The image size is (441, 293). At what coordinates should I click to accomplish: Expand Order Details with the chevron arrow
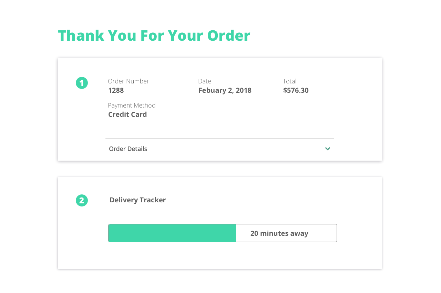(328, 149)
